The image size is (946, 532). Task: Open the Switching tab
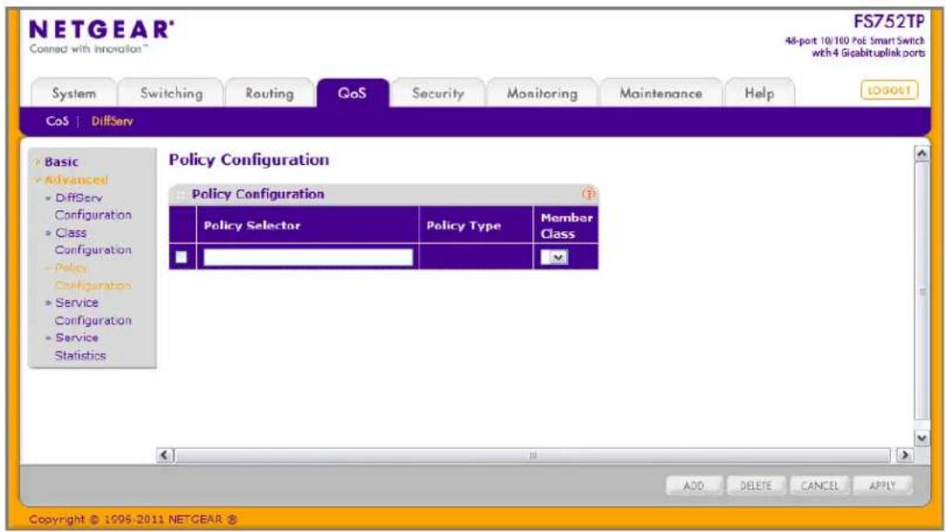tap(171, 93)
